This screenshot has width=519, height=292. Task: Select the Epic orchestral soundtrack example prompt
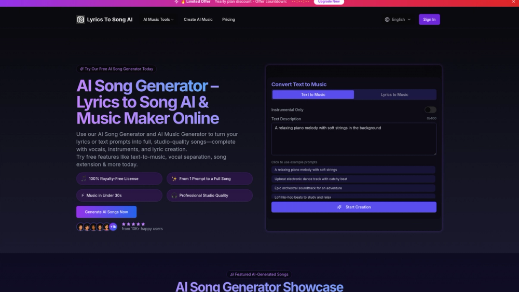point(353,188)
